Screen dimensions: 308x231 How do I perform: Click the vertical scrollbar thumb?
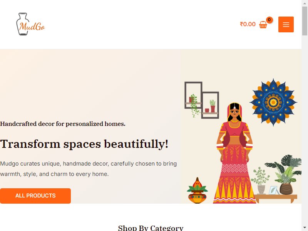pos(305,21)
